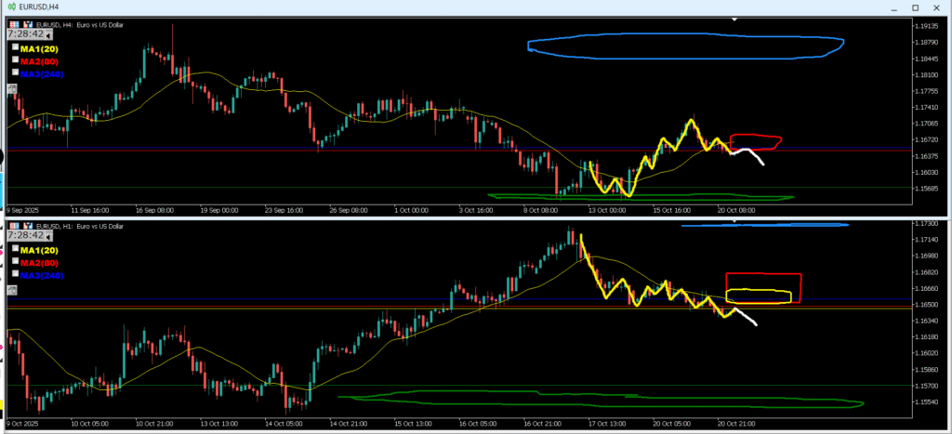Tick the MA1(20) checkbox in H1 chart
This screenshot has height=434, width=952.
point(15,248)
